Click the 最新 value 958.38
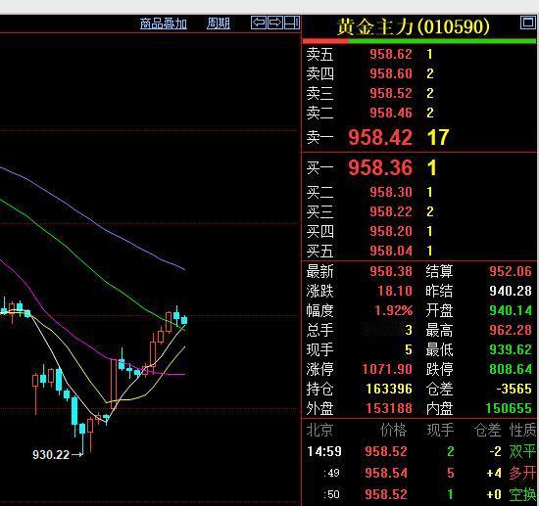This screenshot has height=506, width=539. click(x=390, y=271)
